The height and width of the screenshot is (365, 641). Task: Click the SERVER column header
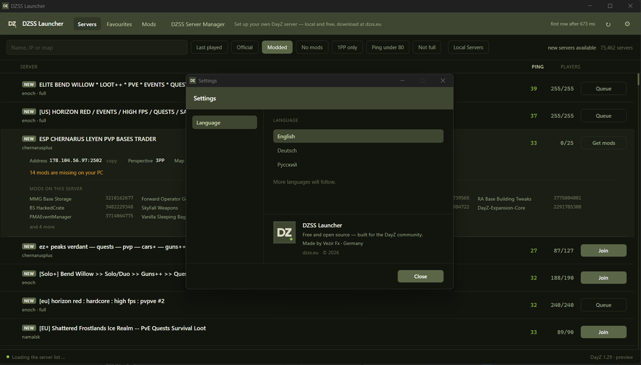click(x=29, y=67)
